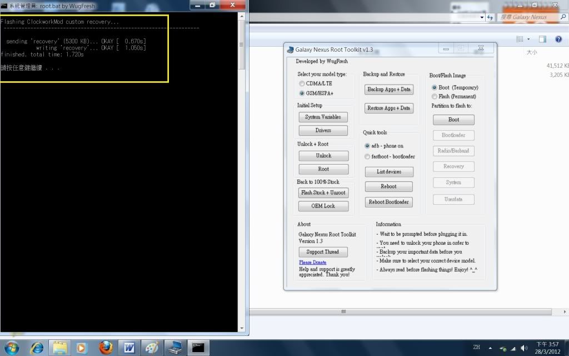
Task: Open the volume speaker tray icon
Action: 523,348
